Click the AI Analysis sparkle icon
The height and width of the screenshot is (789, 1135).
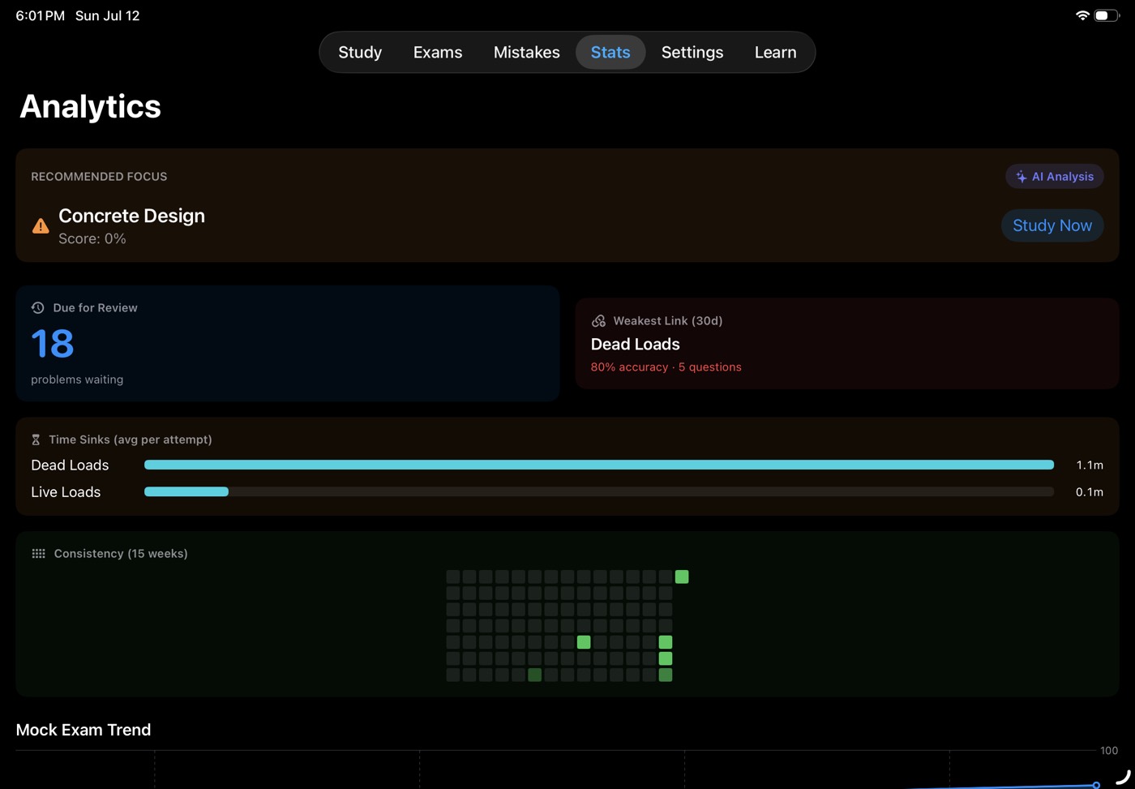click(1021, 177)
